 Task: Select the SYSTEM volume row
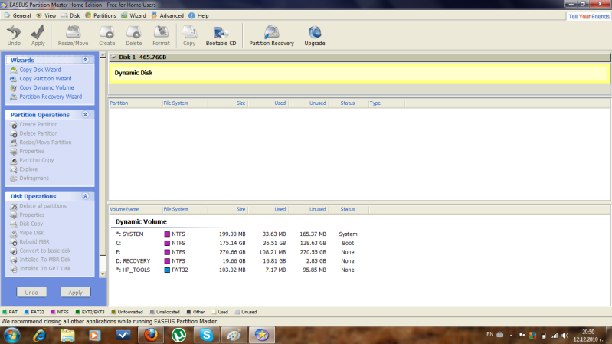point(237,234)
